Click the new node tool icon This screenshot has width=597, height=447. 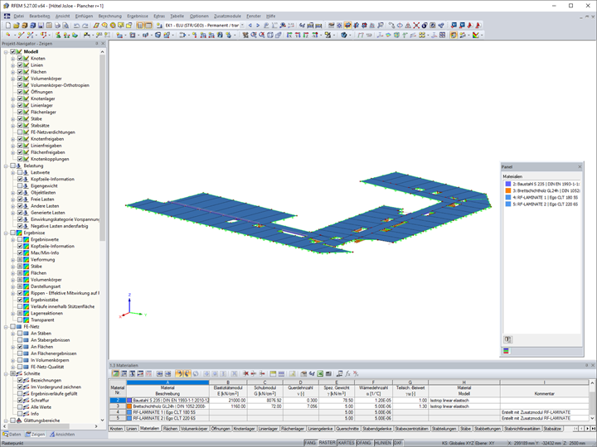click(x=7, y=35)
